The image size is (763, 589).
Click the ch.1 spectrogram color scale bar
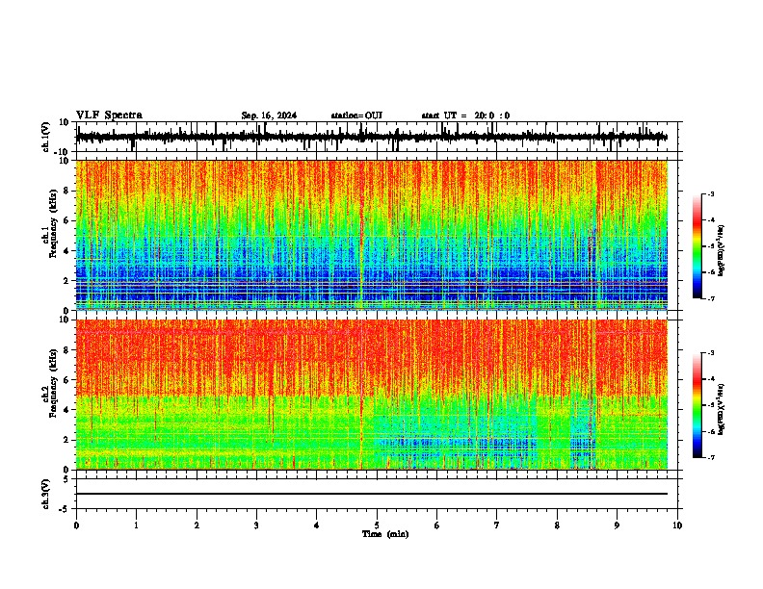(x=697, y=246)
